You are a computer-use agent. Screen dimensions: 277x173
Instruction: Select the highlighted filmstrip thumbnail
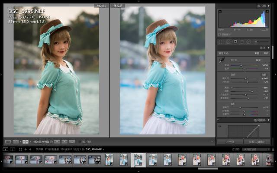point(138,160)
